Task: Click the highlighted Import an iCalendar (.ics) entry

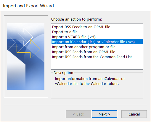Action: click(97, 42)
